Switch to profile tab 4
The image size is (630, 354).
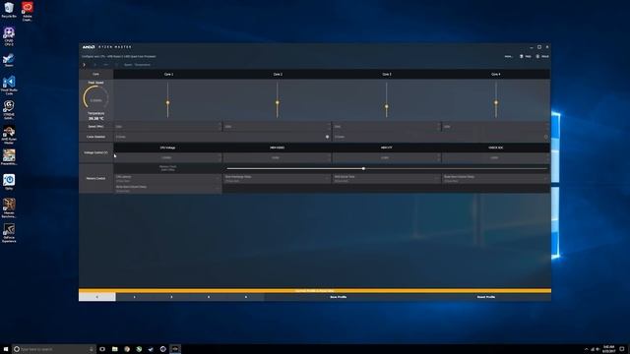pos(246,297)
